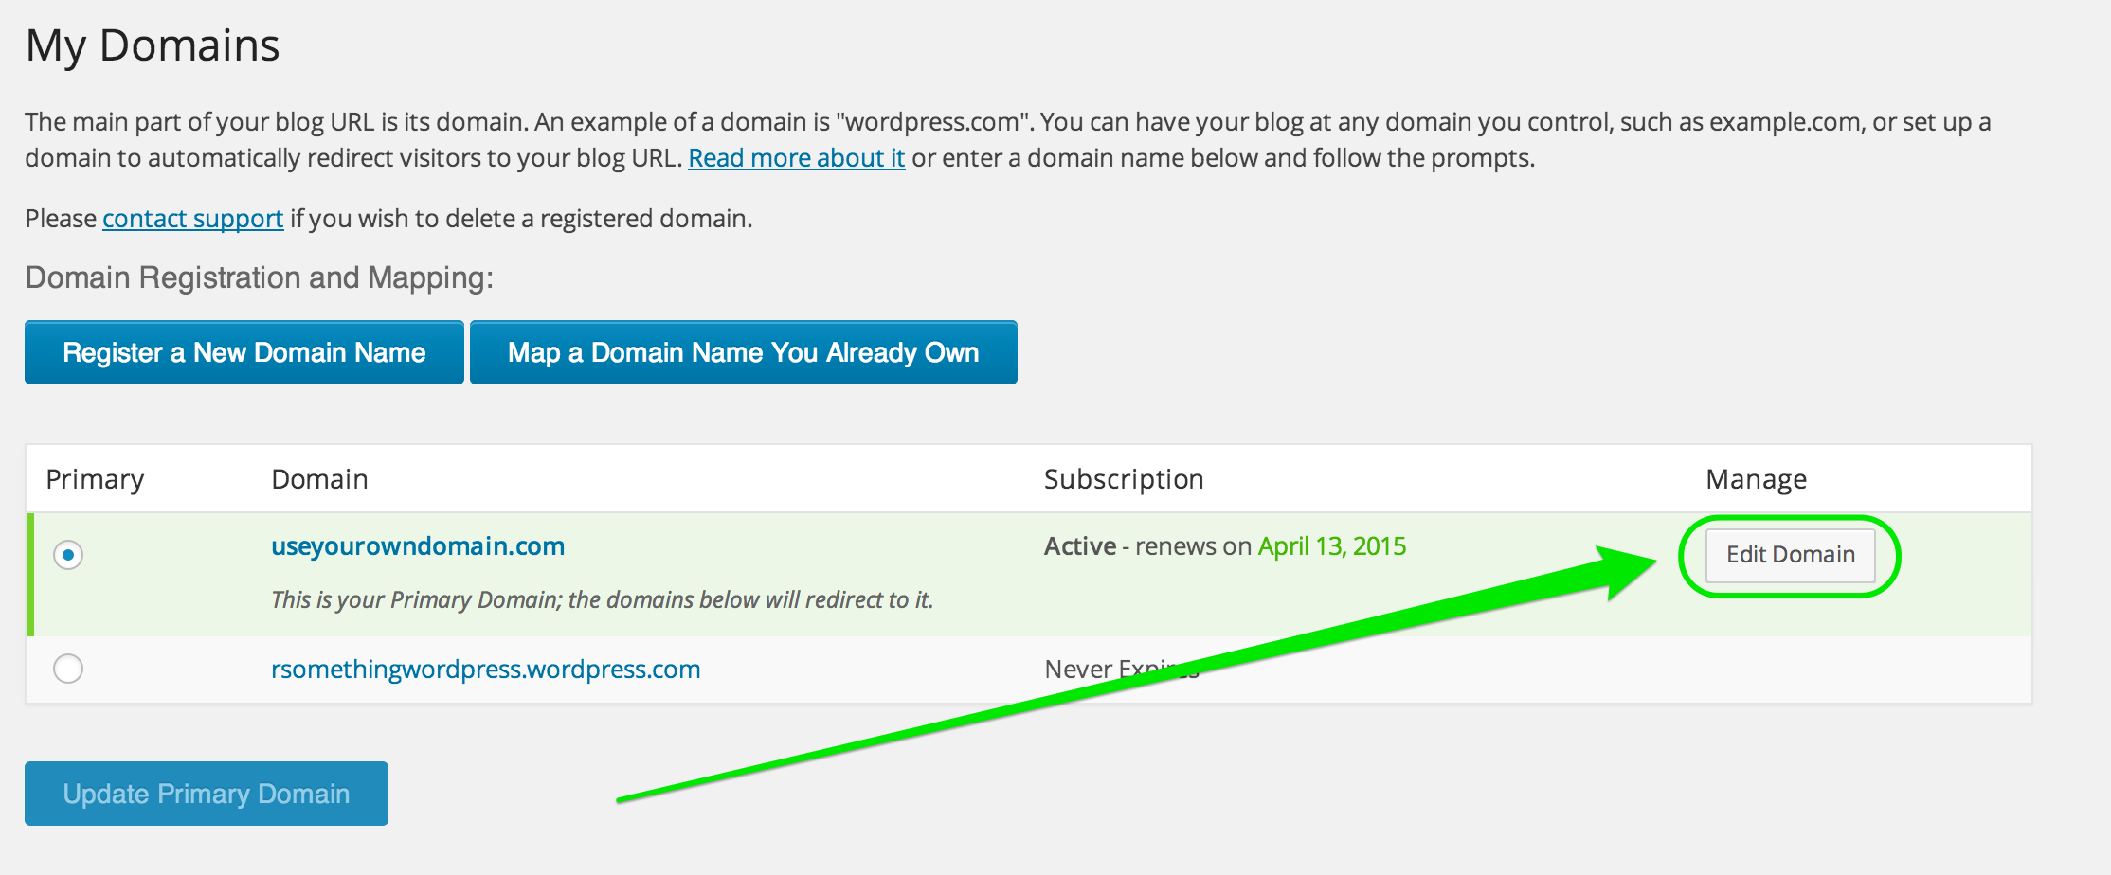
Task: Open the contact support link
Action: 191,218
